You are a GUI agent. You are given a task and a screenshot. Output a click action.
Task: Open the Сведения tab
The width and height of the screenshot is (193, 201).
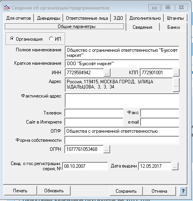click(142, 27)
